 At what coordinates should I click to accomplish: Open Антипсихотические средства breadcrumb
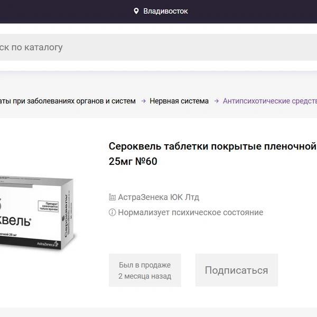click(270, 101)
